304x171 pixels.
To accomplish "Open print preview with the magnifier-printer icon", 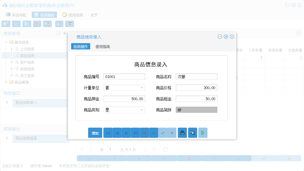I will [192, 133].
